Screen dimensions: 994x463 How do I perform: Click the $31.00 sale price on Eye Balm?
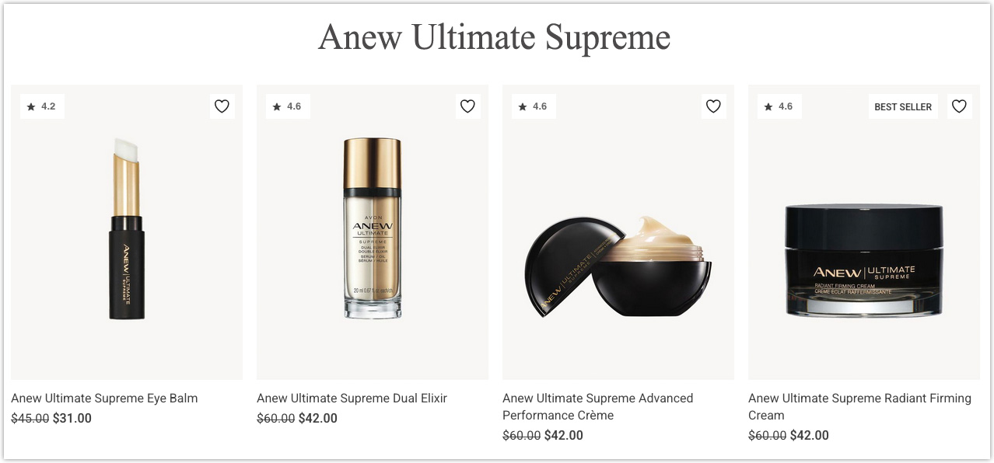[71, 418]
